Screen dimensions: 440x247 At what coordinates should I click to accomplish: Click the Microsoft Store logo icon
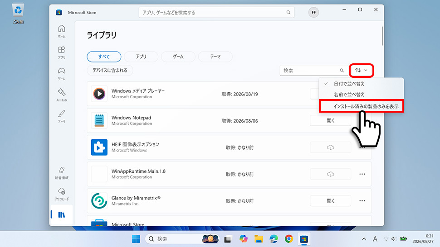click(x=59, y=13)
